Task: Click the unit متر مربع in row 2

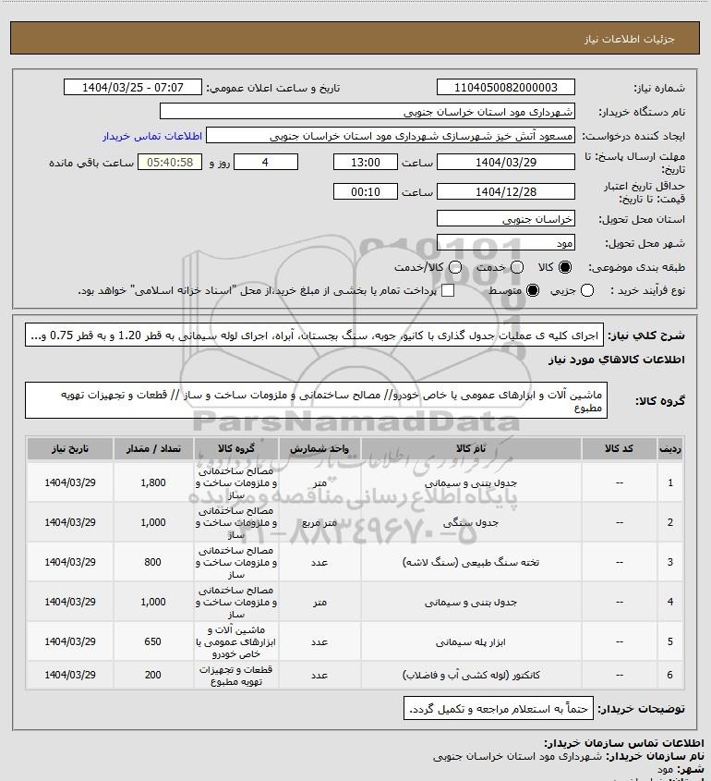Action: tap(319, 522)
